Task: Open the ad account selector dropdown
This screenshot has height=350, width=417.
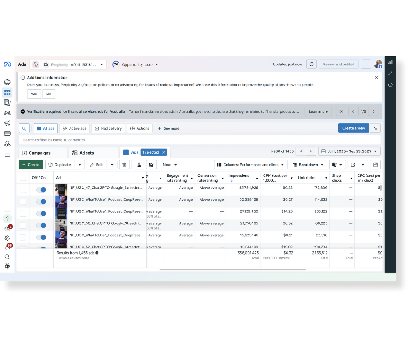Action: click(x=68, y=64)
